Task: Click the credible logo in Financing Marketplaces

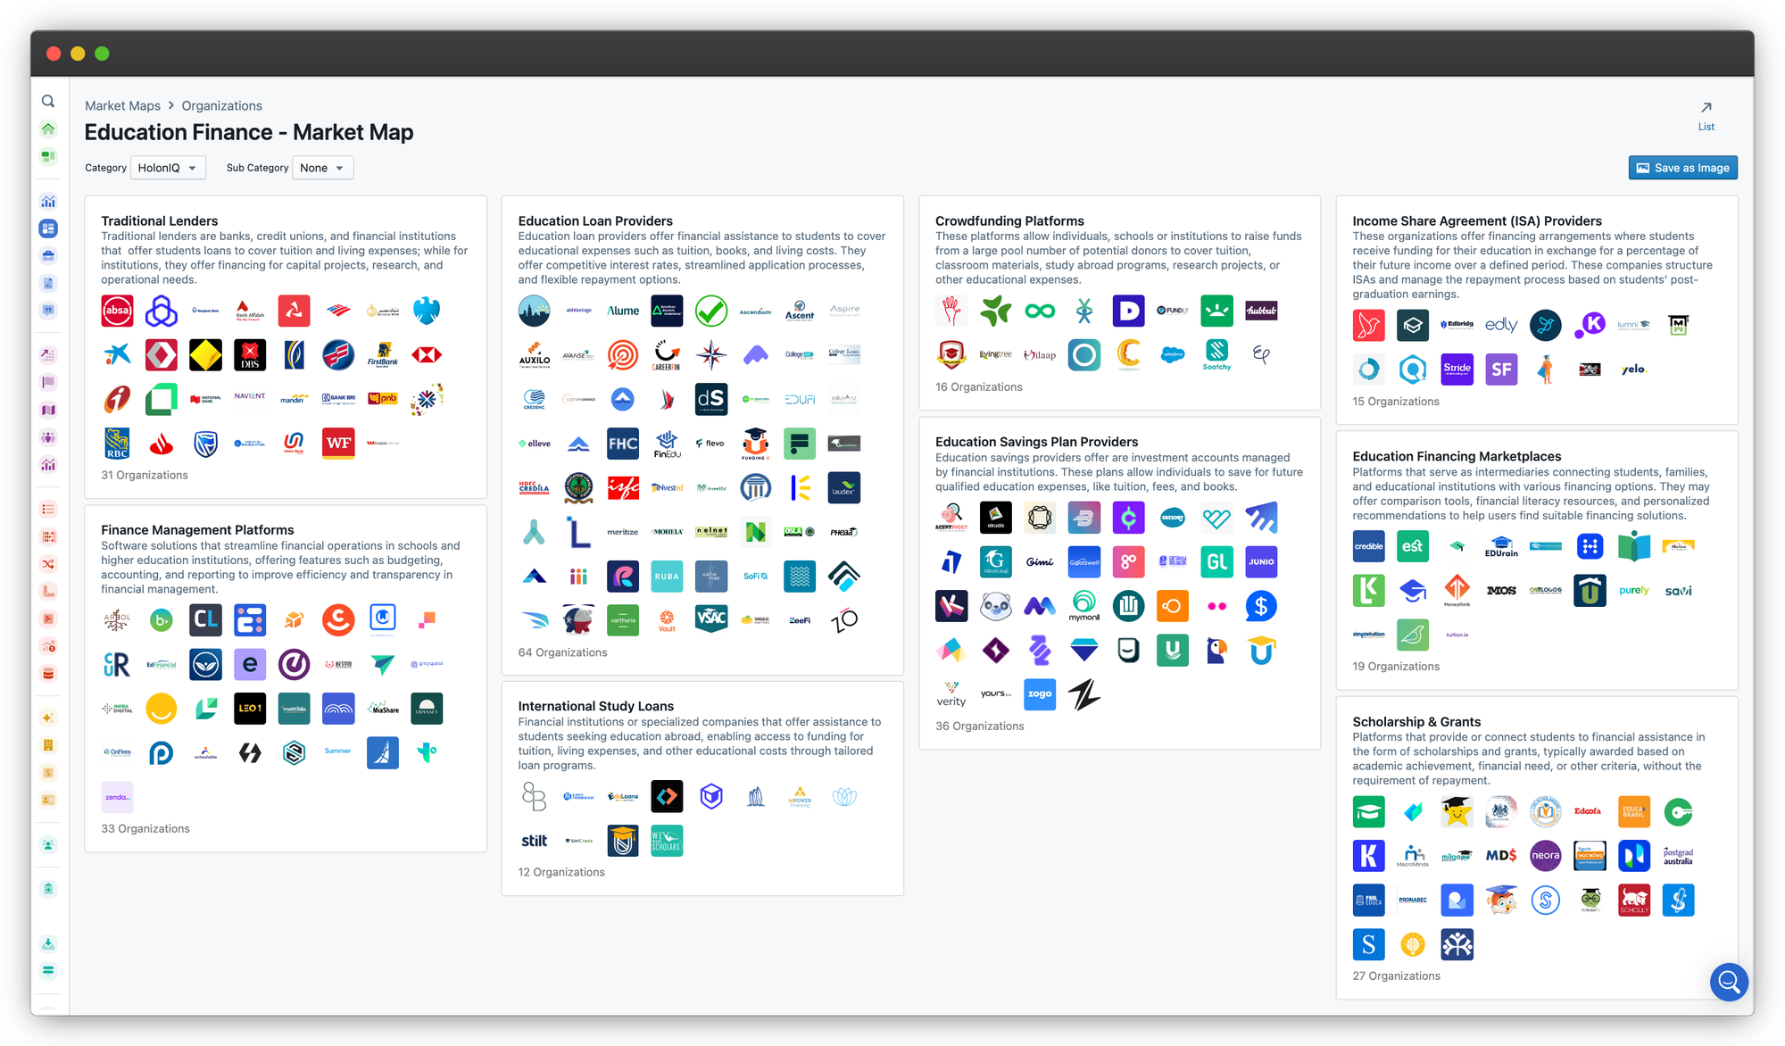Action: (1368, 546)
